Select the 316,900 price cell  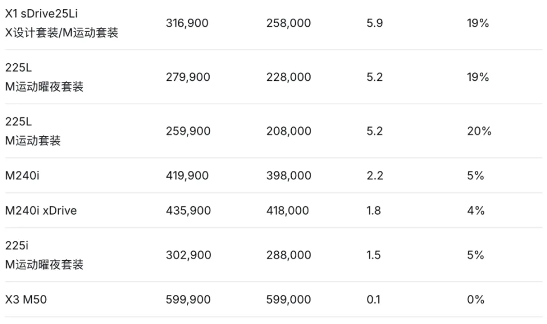point(187,23)
